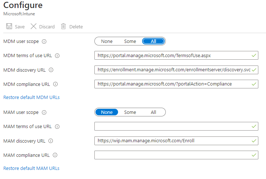Image resolution: width=266 pixels, height=179 pixels.
Task: Open info tooltip for MAM user scope
Action: tap(44, 112)
